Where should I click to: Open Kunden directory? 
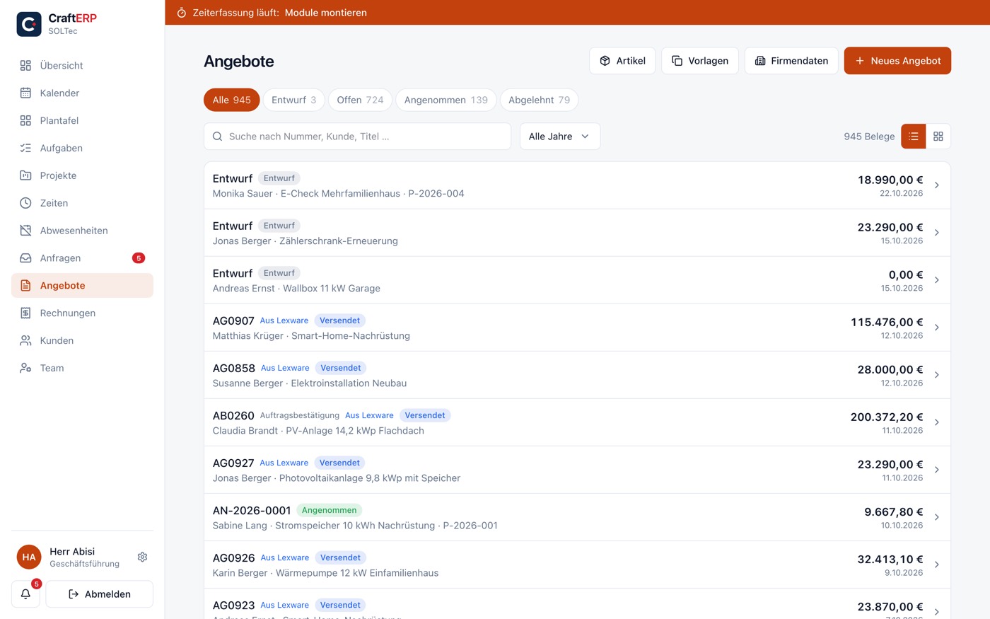[82, 340]
